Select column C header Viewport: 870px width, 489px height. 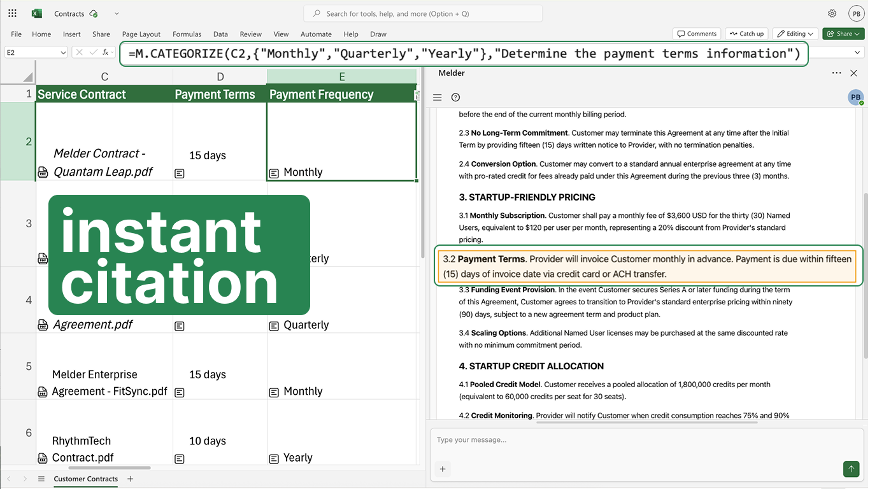104,77
